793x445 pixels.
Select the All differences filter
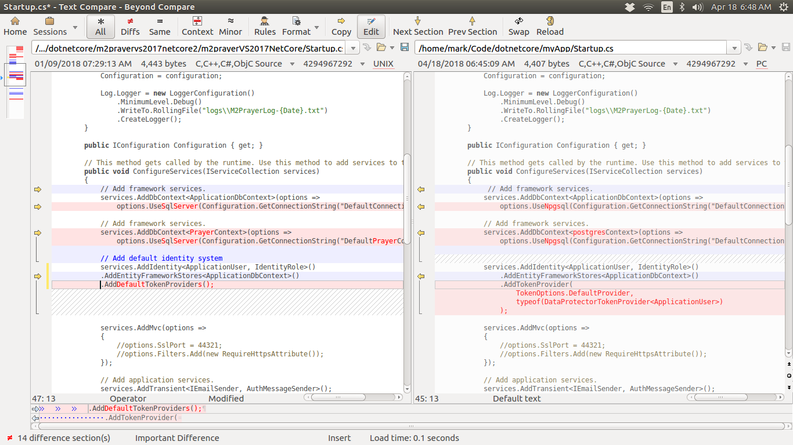100,27
